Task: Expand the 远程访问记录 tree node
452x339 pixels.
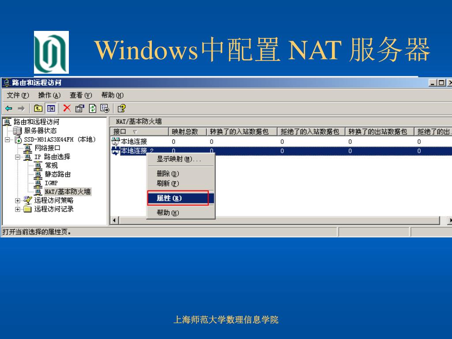Action: point(18,209)
